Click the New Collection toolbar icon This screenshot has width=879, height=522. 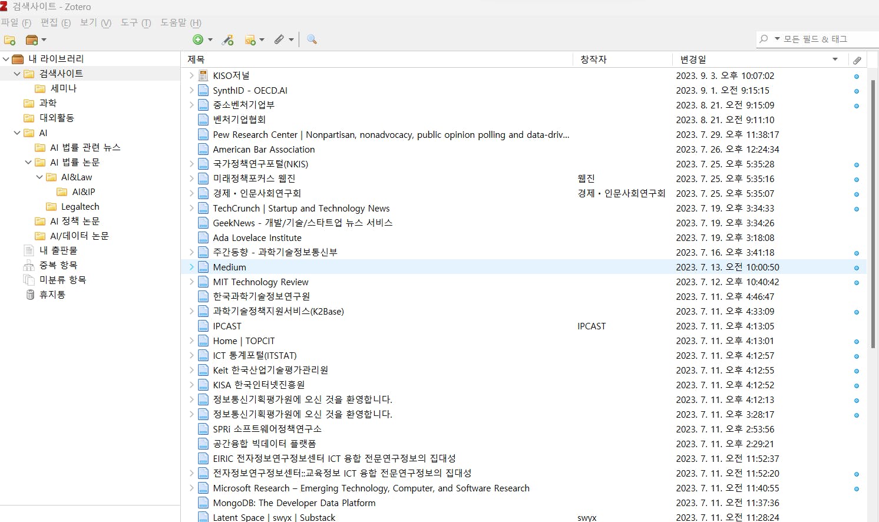point(9,40)
